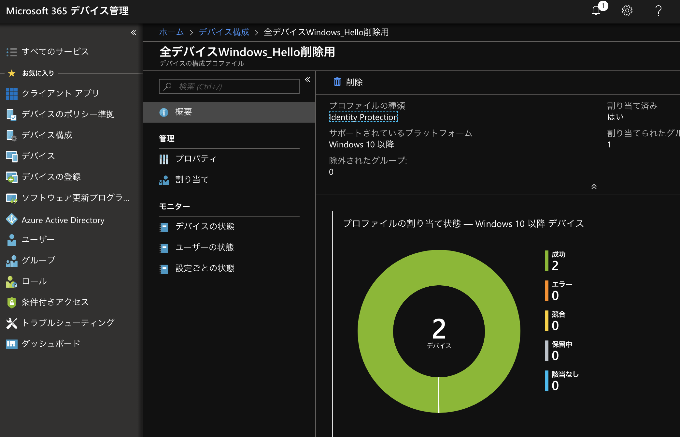
Task: Click the トラブルシューティング tools icon
Action: coord(12,323)
